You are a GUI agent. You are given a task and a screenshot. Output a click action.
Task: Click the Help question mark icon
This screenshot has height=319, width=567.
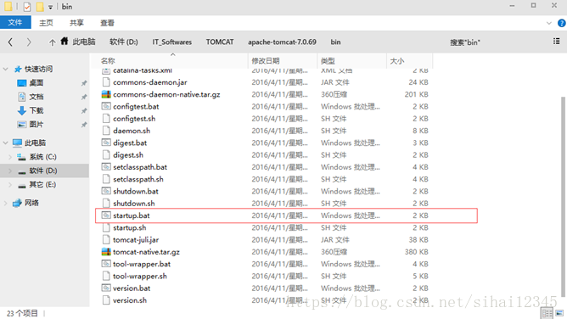click(x=562, y=23)
